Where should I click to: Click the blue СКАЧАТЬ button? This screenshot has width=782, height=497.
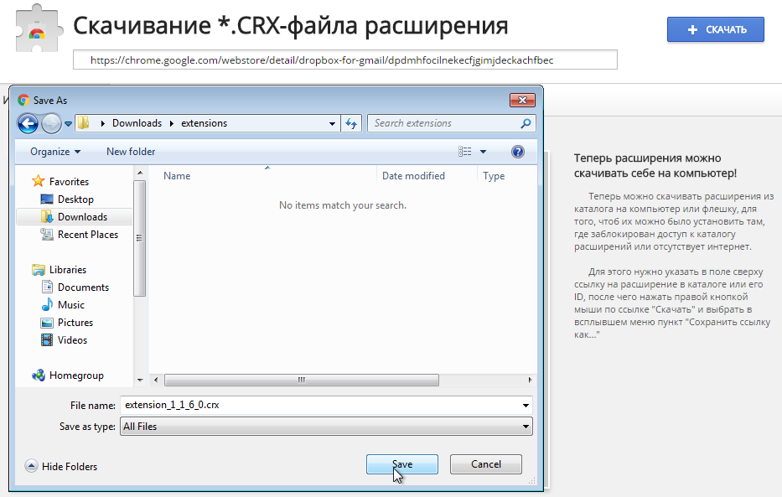(x=715, y=29)
